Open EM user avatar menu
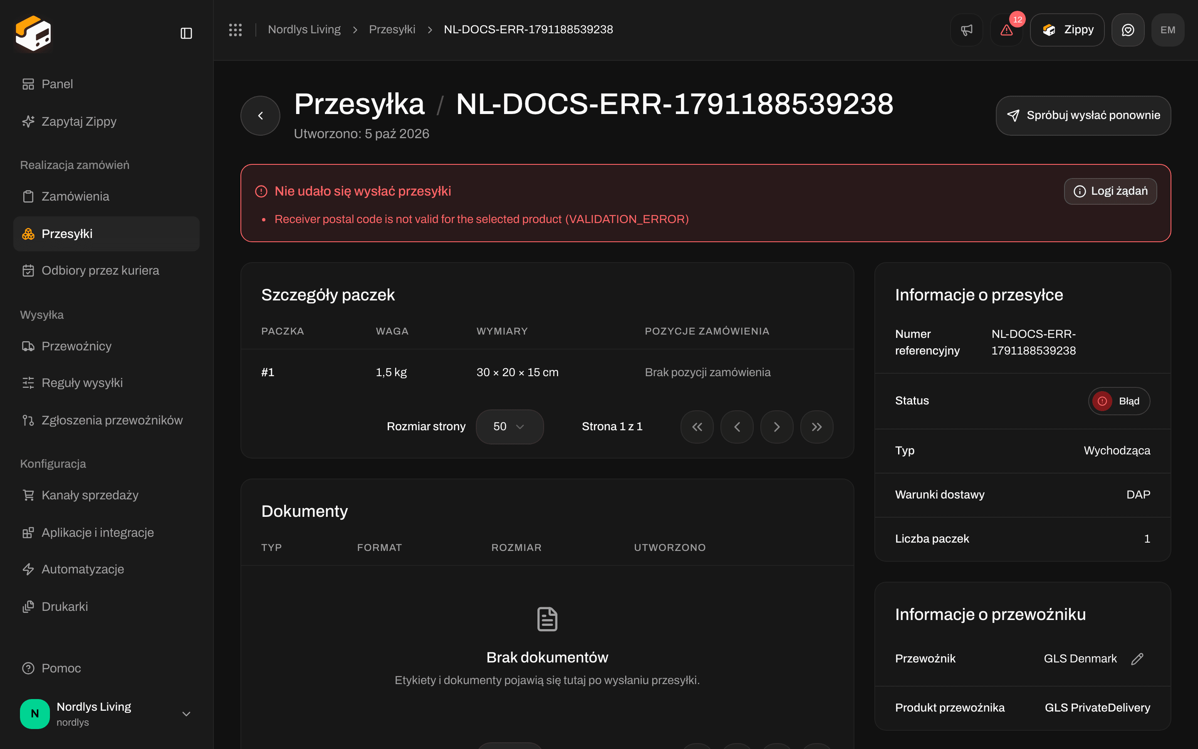The width and height of the screenshot is (1198, 749). tap(1168, 30)
